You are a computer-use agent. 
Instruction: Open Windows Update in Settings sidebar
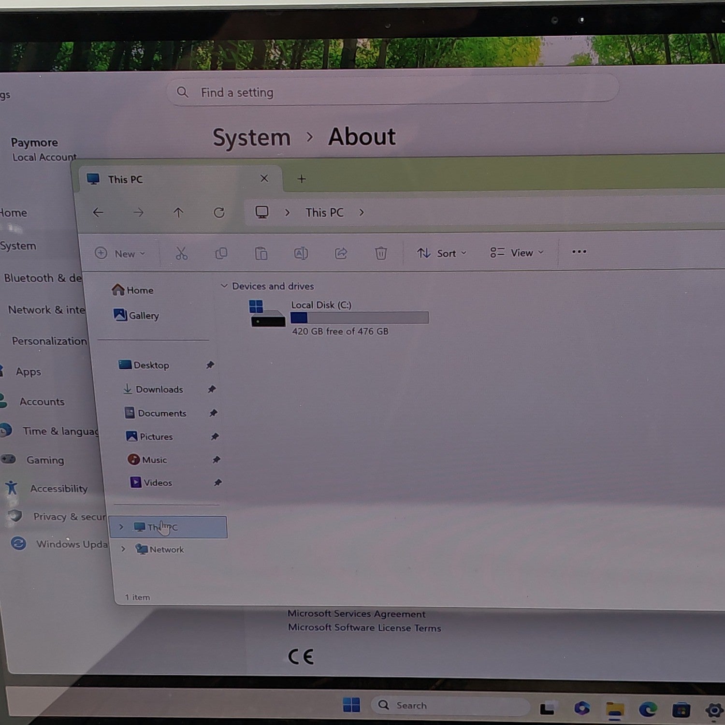72,544
